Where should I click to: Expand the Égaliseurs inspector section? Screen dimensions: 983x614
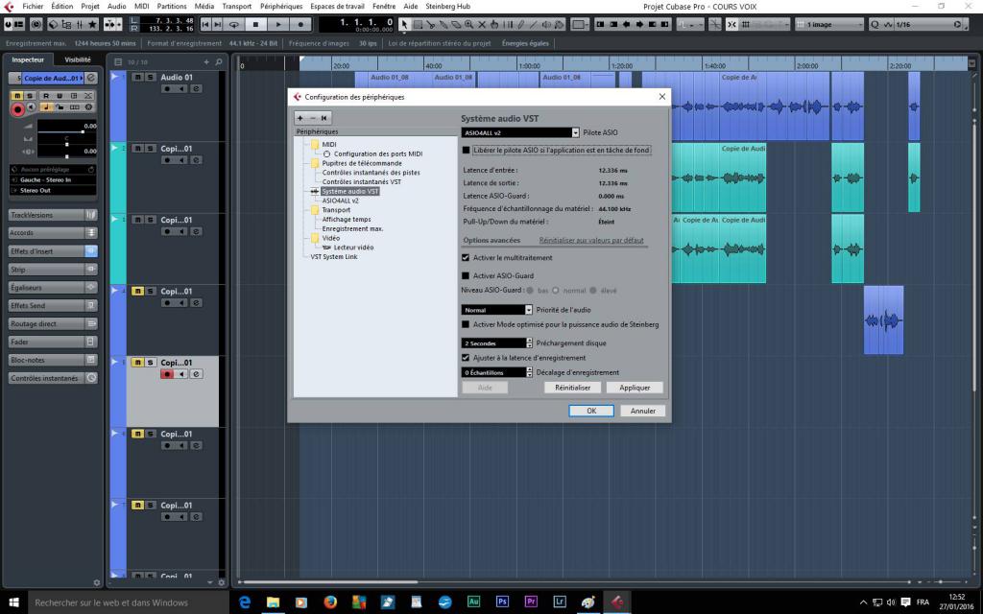53,288
